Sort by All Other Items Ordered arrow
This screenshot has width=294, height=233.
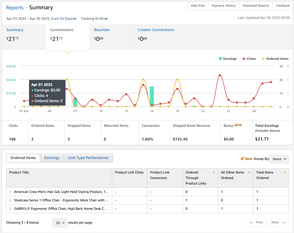249,173
